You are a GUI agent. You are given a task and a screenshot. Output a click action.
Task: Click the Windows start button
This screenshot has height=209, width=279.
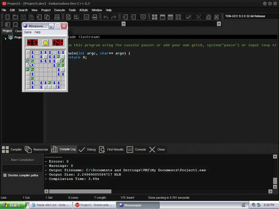(x=13, y=205)
